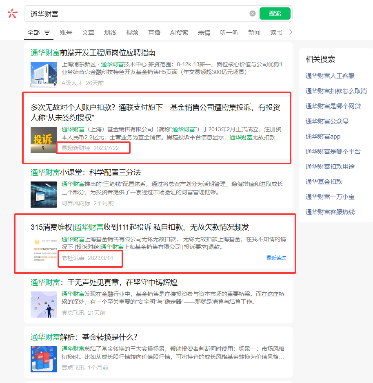The width and height of the screenshot is (373, 383).
Task: Click source text 壹点飞讯 1个月前
Action: pos(84,367)
